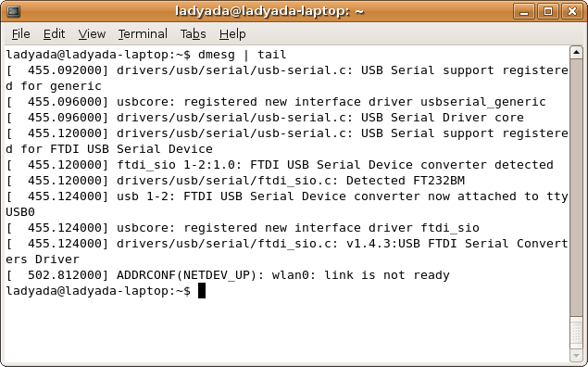The height and width of the screenshot is (367, 588).
Task: Close the ladyada-laptop terminal window
Action: pyautogui.click(x=572, y=11)
